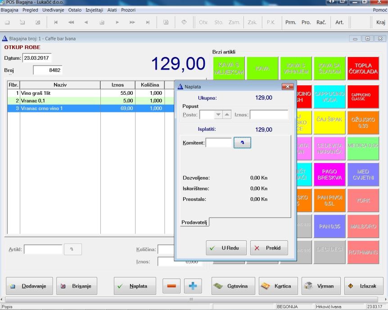Click the Broj field showing 8482
Viewport: 388px width, 310px height.
point(48,70)
